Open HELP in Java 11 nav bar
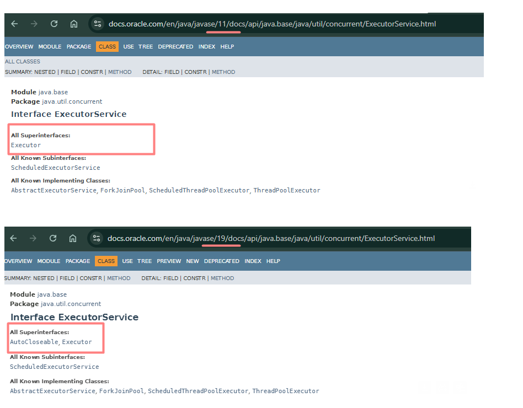523x408 pixels. (x=227, y=47)
